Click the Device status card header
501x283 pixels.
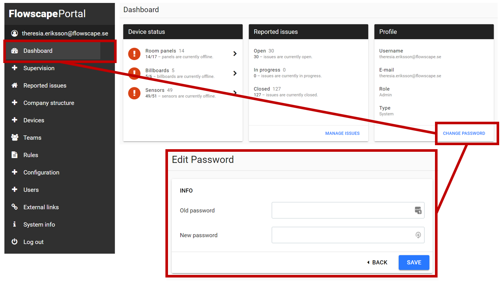(x=183, y=32)
